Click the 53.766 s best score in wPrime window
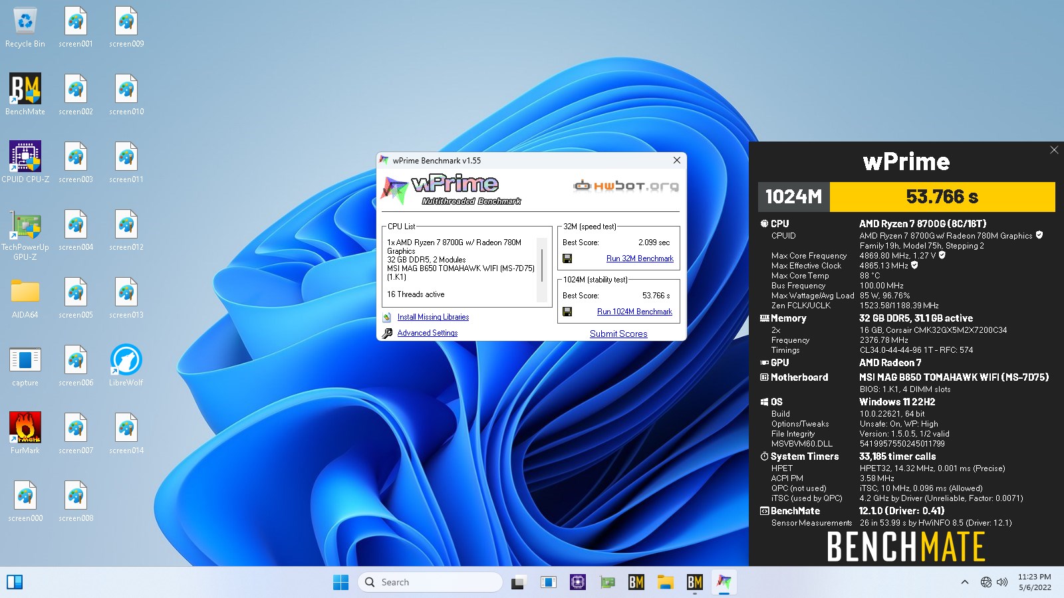 [x=656, y=296]
